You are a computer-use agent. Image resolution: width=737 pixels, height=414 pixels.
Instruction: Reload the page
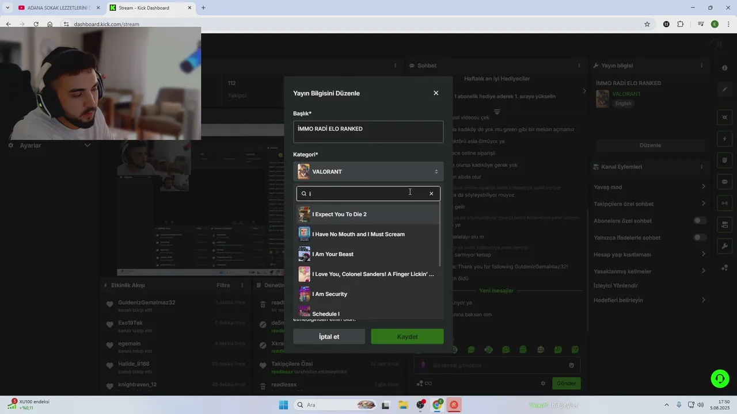pyautogui.click(x=36, y=24)
